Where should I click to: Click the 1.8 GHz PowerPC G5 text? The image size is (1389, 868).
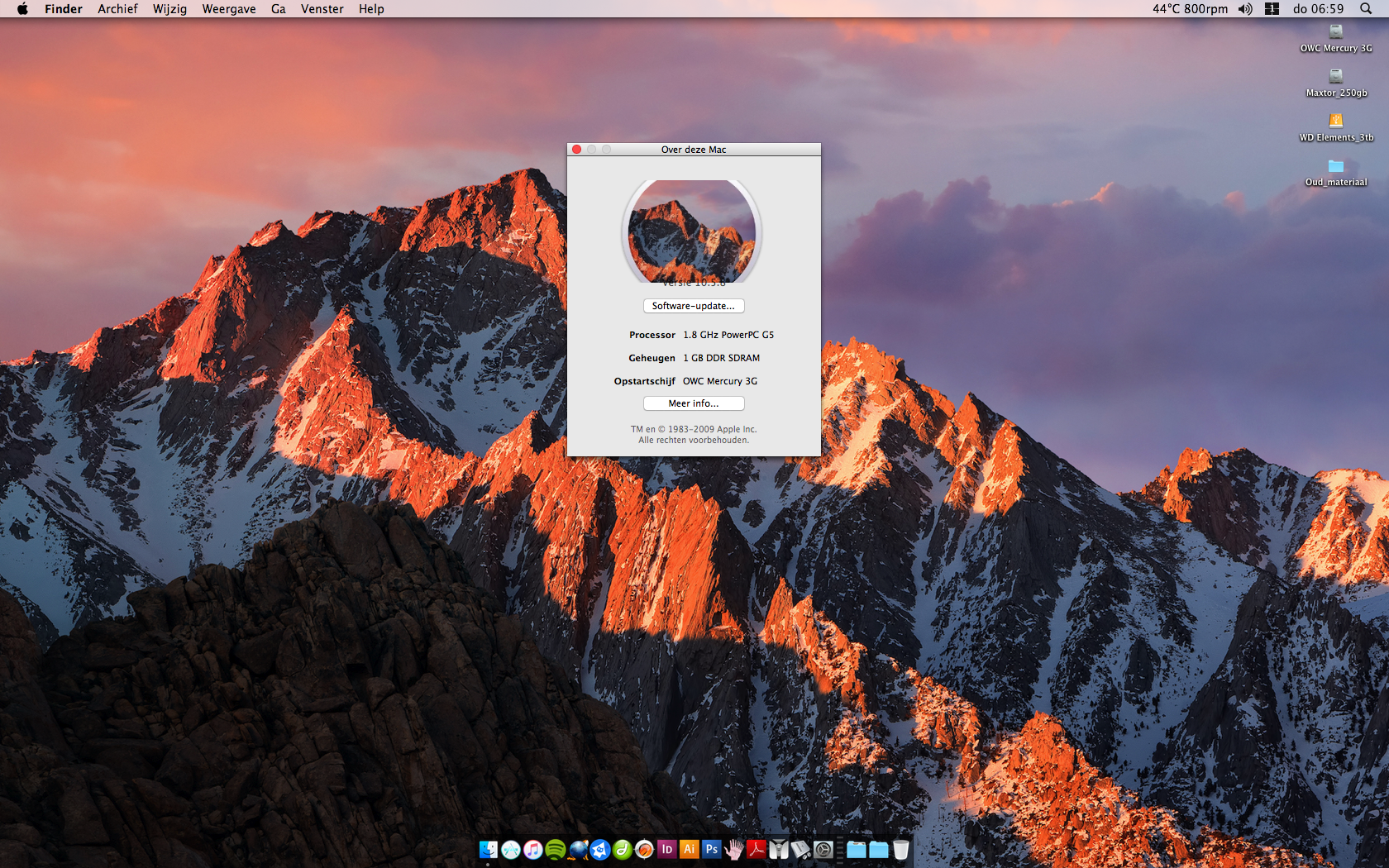728,335
